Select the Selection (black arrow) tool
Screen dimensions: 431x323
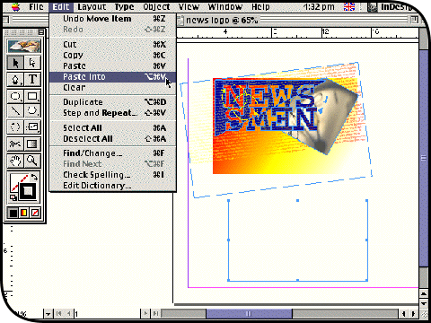15,63
